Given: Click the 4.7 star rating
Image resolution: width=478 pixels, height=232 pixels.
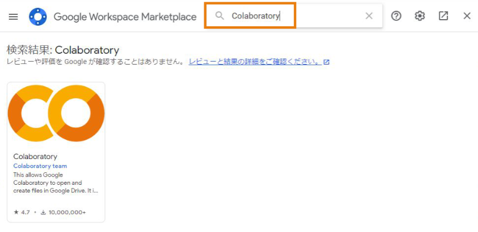Looking at the screenshot, I should tap(22, 212).
